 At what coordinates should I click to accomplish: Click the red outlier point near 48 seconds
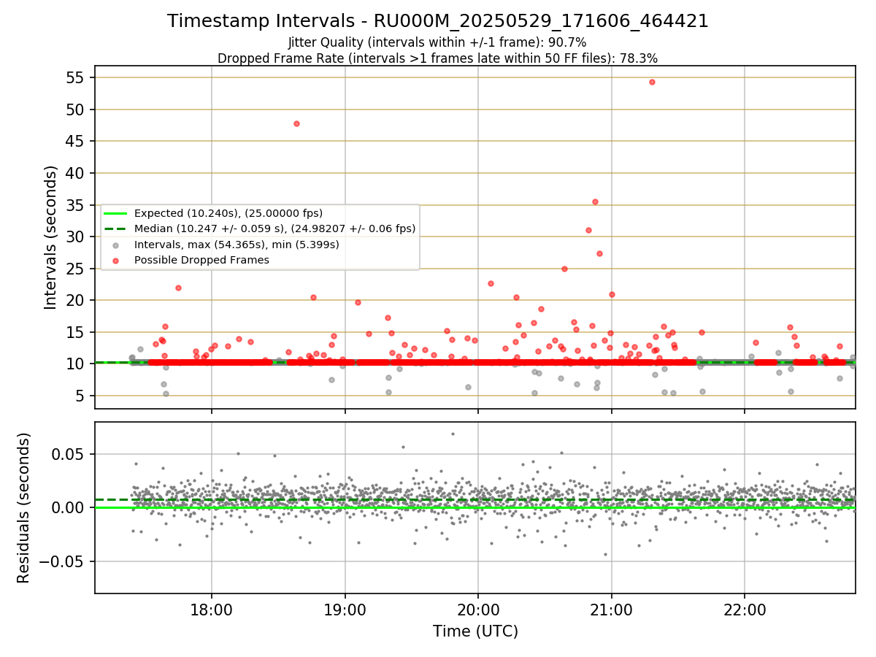[x=296, y=123]
